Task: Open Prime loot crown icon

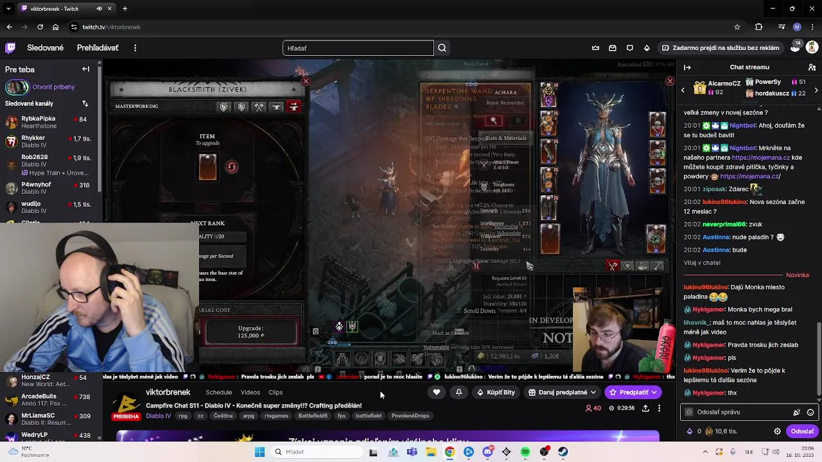Action: [x=595, y=47]
